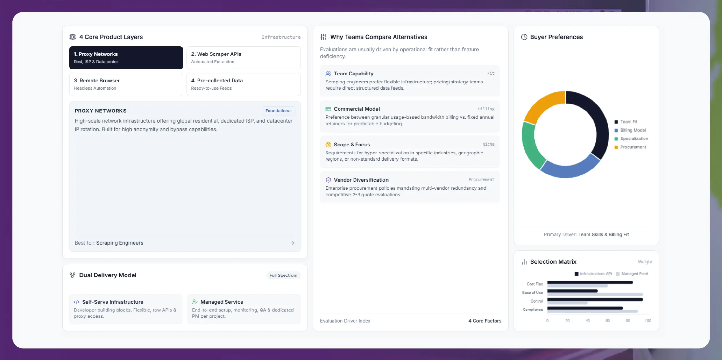
Task: Click the dark Cost Flex bar
Action: click(590, 282)
